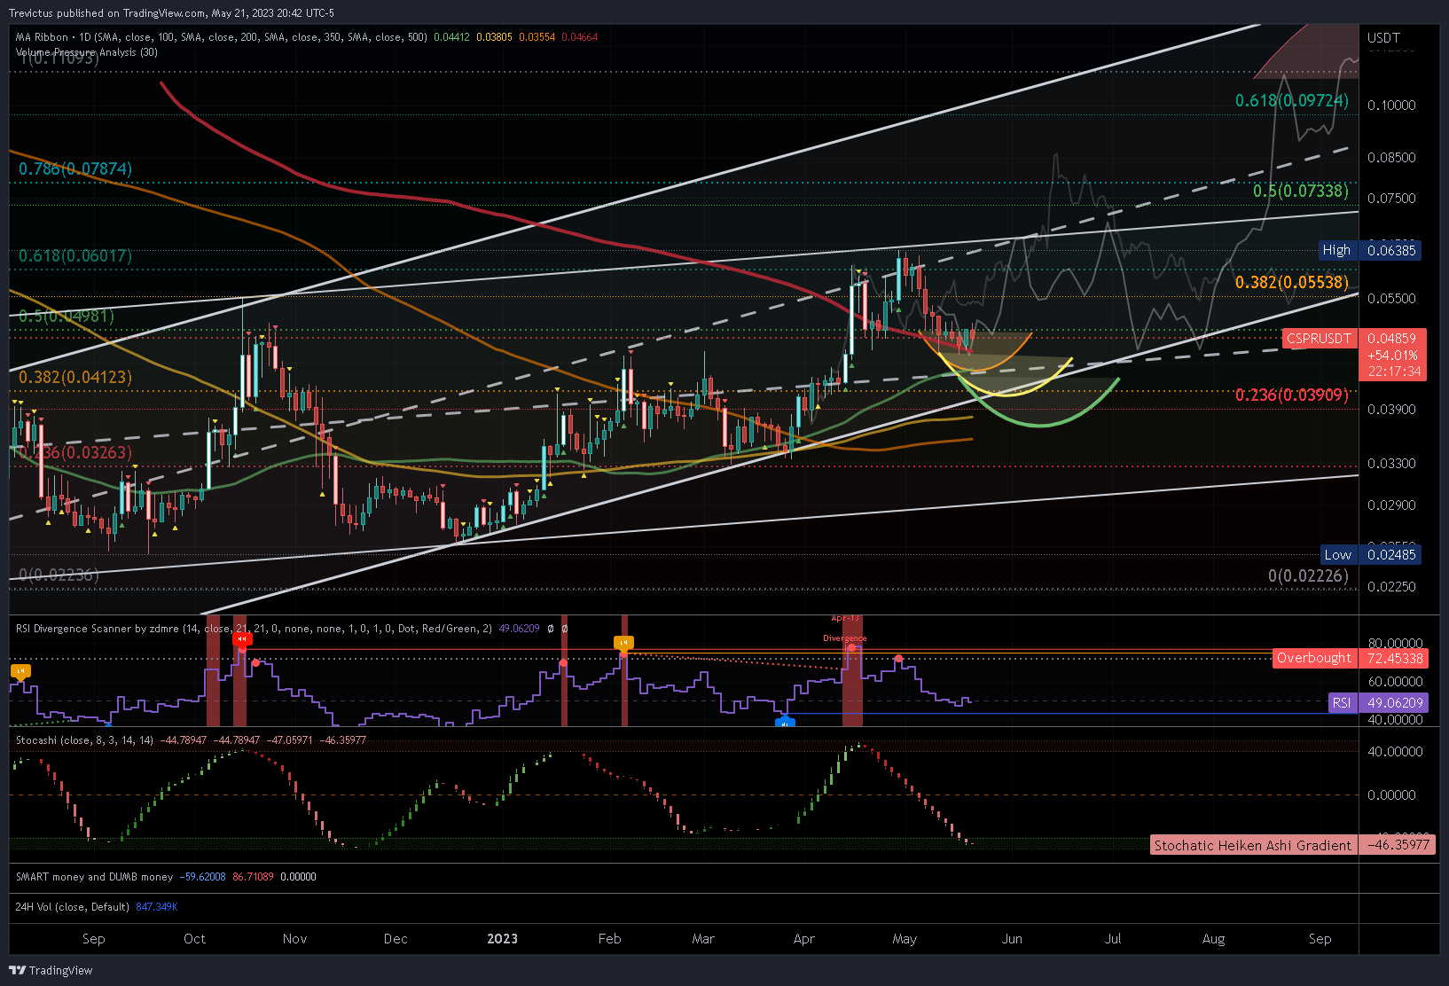Click the blue bullish marker in RSI pane

point(785,723)
